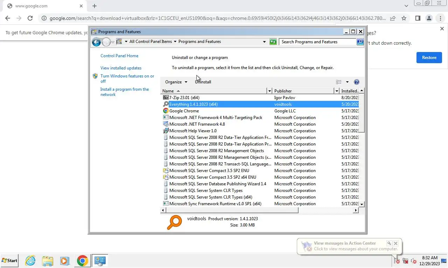Open Action Center options wrench icon
The height and width of the screenshot is (268, 448).
389,243
